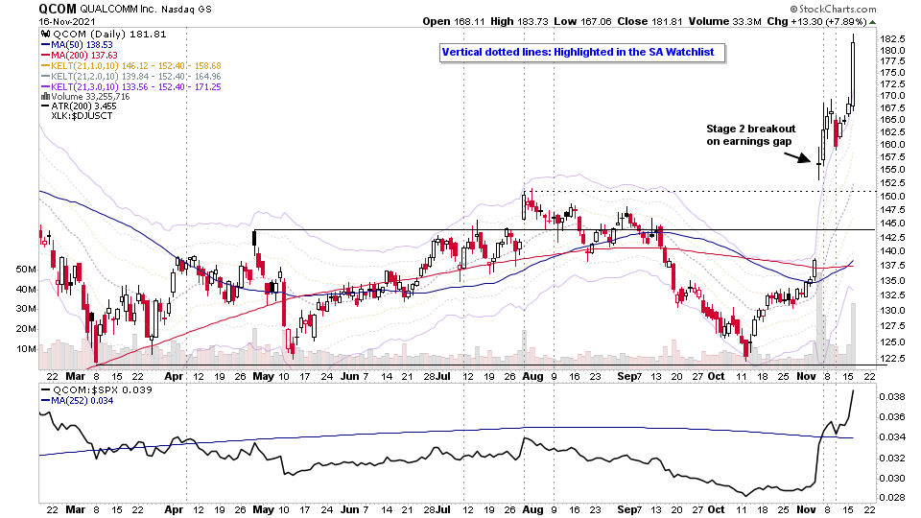
Task: Click the 122.5 price axis label
Action: 892,358
